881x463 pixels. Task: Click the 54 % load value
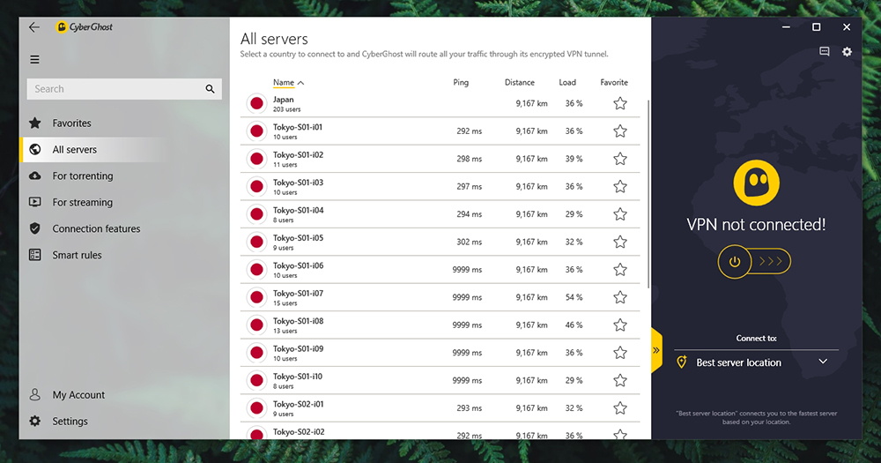coord(574,297)
